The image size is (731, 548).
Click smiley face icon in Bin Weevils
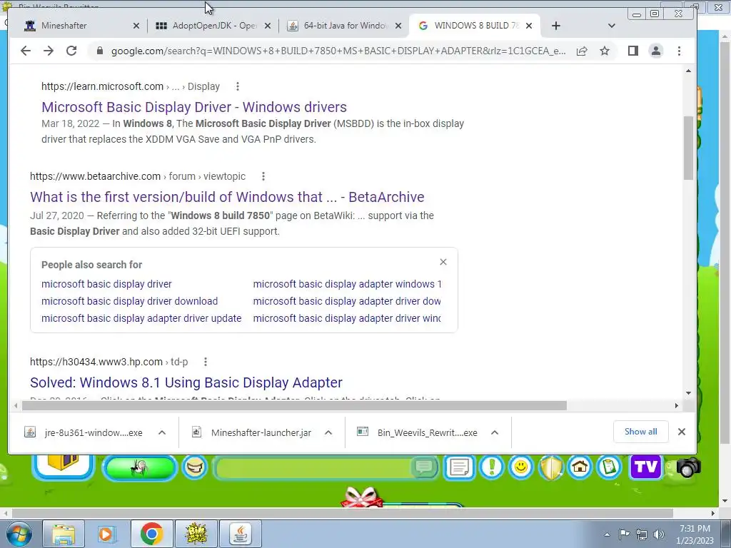520,467
